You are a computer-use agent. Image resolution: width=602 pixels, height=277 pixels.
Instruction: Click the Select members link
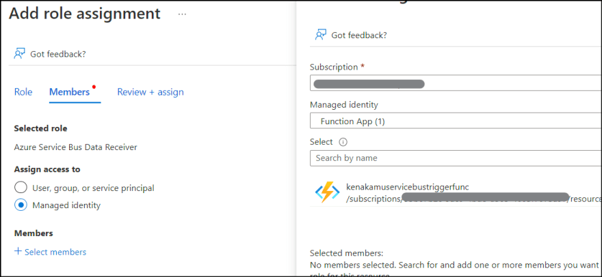pyautogui.click(x=55, y=252)
